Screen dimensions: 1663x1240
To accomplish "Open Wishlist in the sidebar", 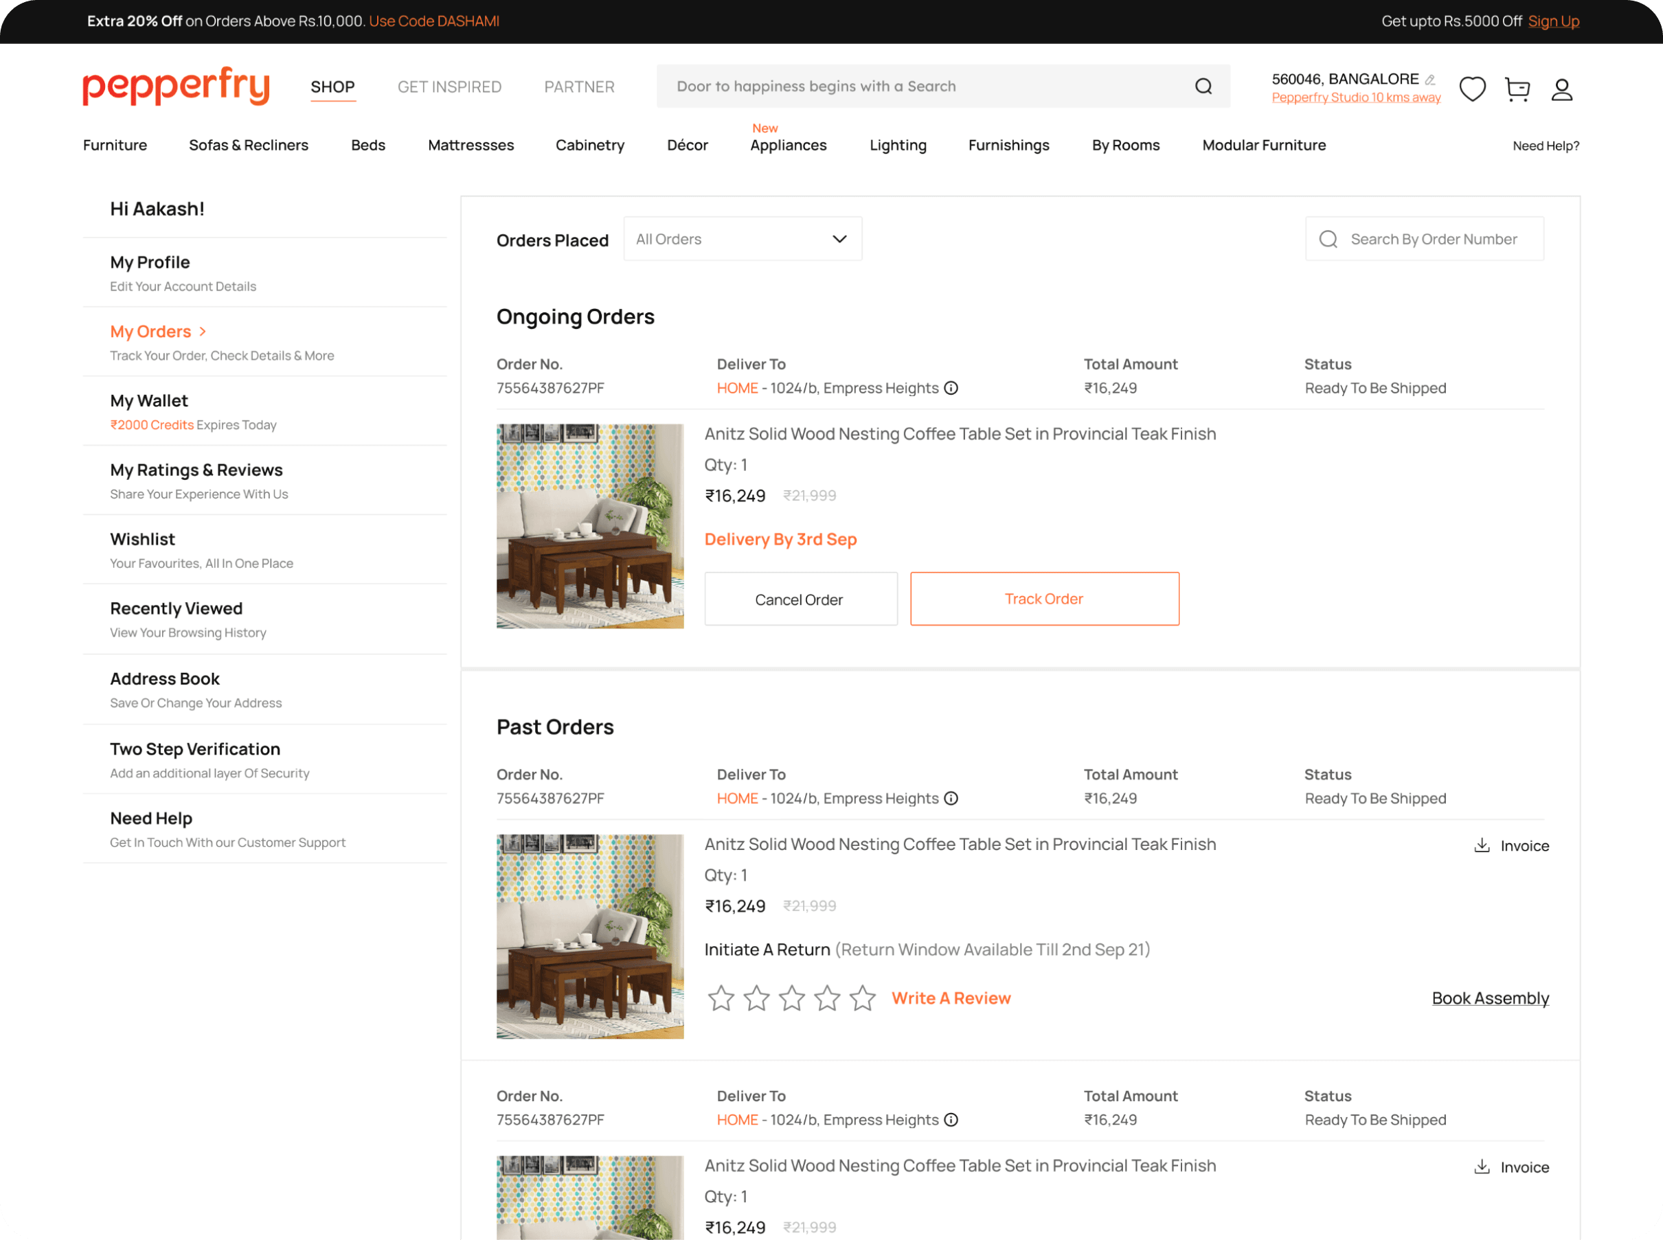I will click(x=264, y=549).
